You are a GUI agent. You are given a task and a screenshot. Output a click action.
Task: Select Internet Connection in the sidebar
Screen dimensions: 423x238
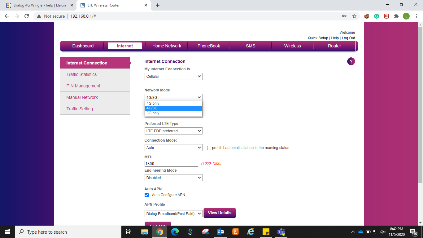click(95, 63)
